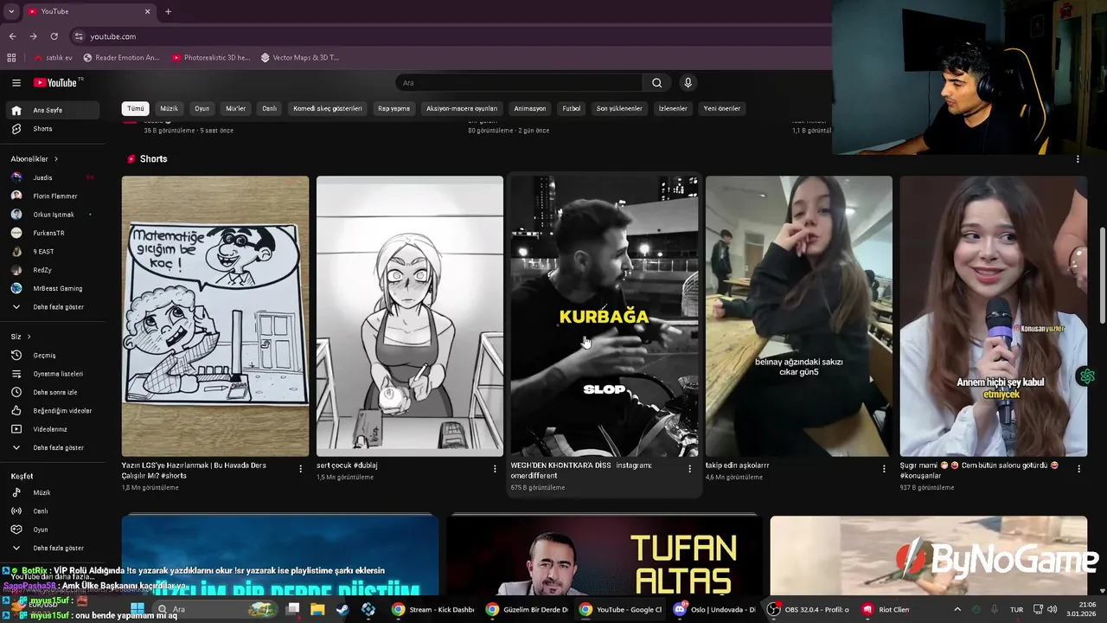Open options menu for takip edin aşkolarrr
Viewport: 1107px width, 623px height.
click(x=884, y=469)
